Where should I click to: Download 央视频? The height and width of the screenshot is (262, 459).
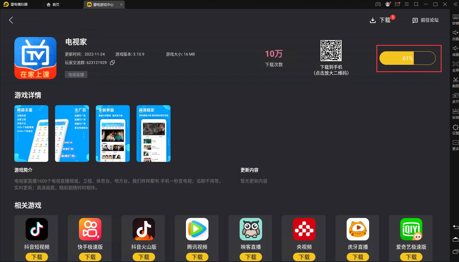[304, 257]
